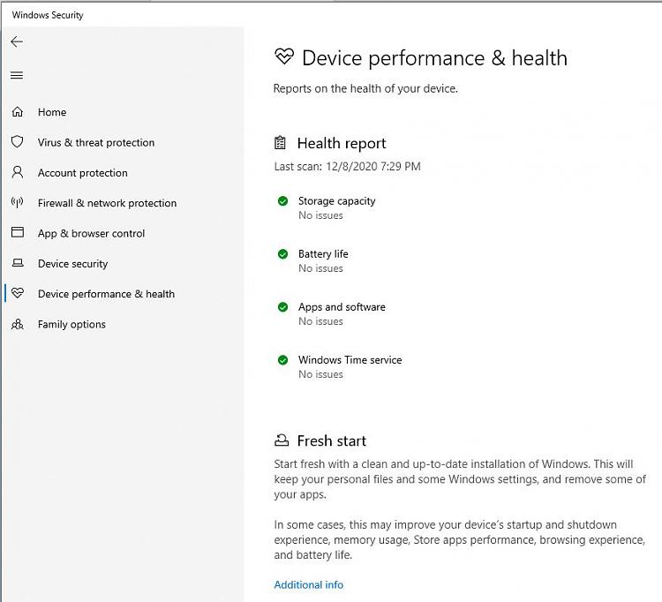662x602 pixels.
Task: Click the green check beside Apps and software
Action: (282, 307)
